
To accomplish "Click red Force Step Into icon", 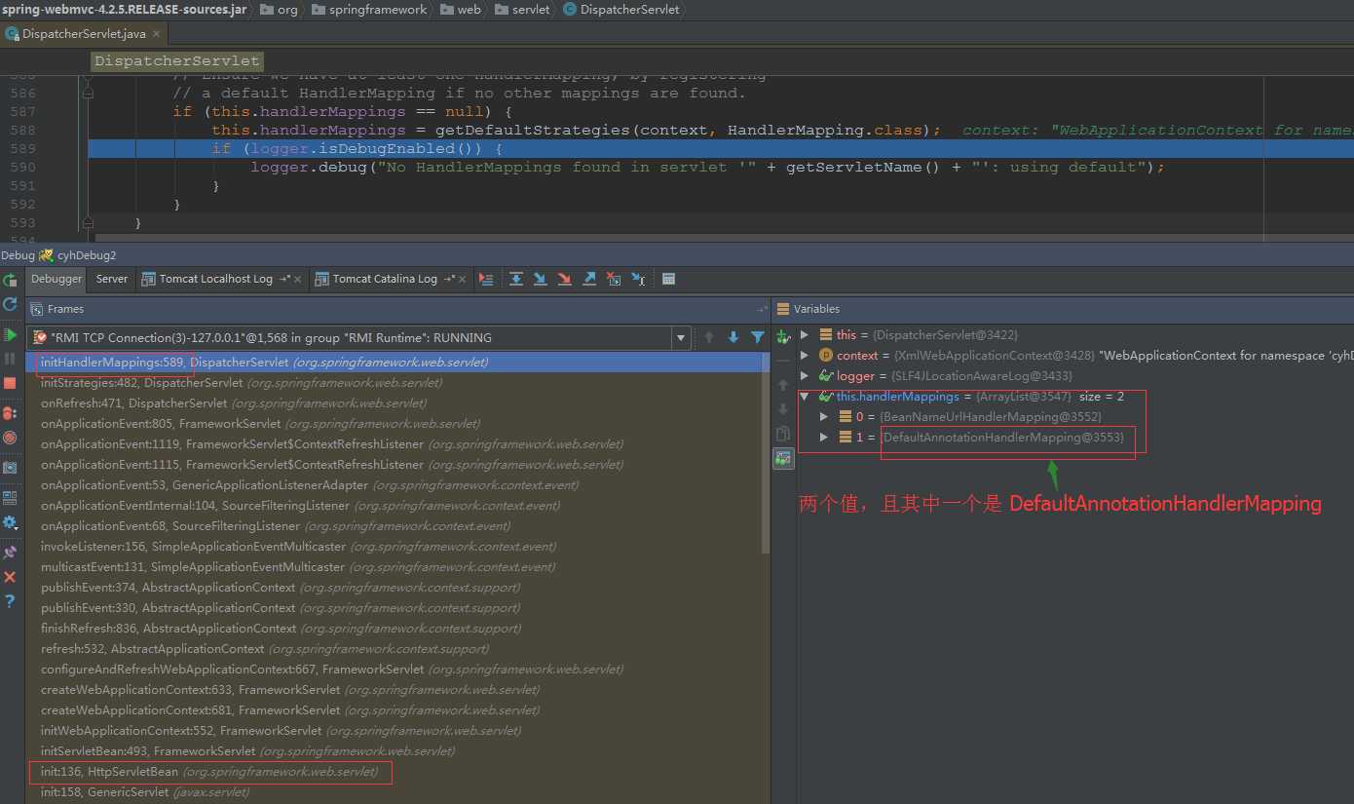I will (565, 279).
